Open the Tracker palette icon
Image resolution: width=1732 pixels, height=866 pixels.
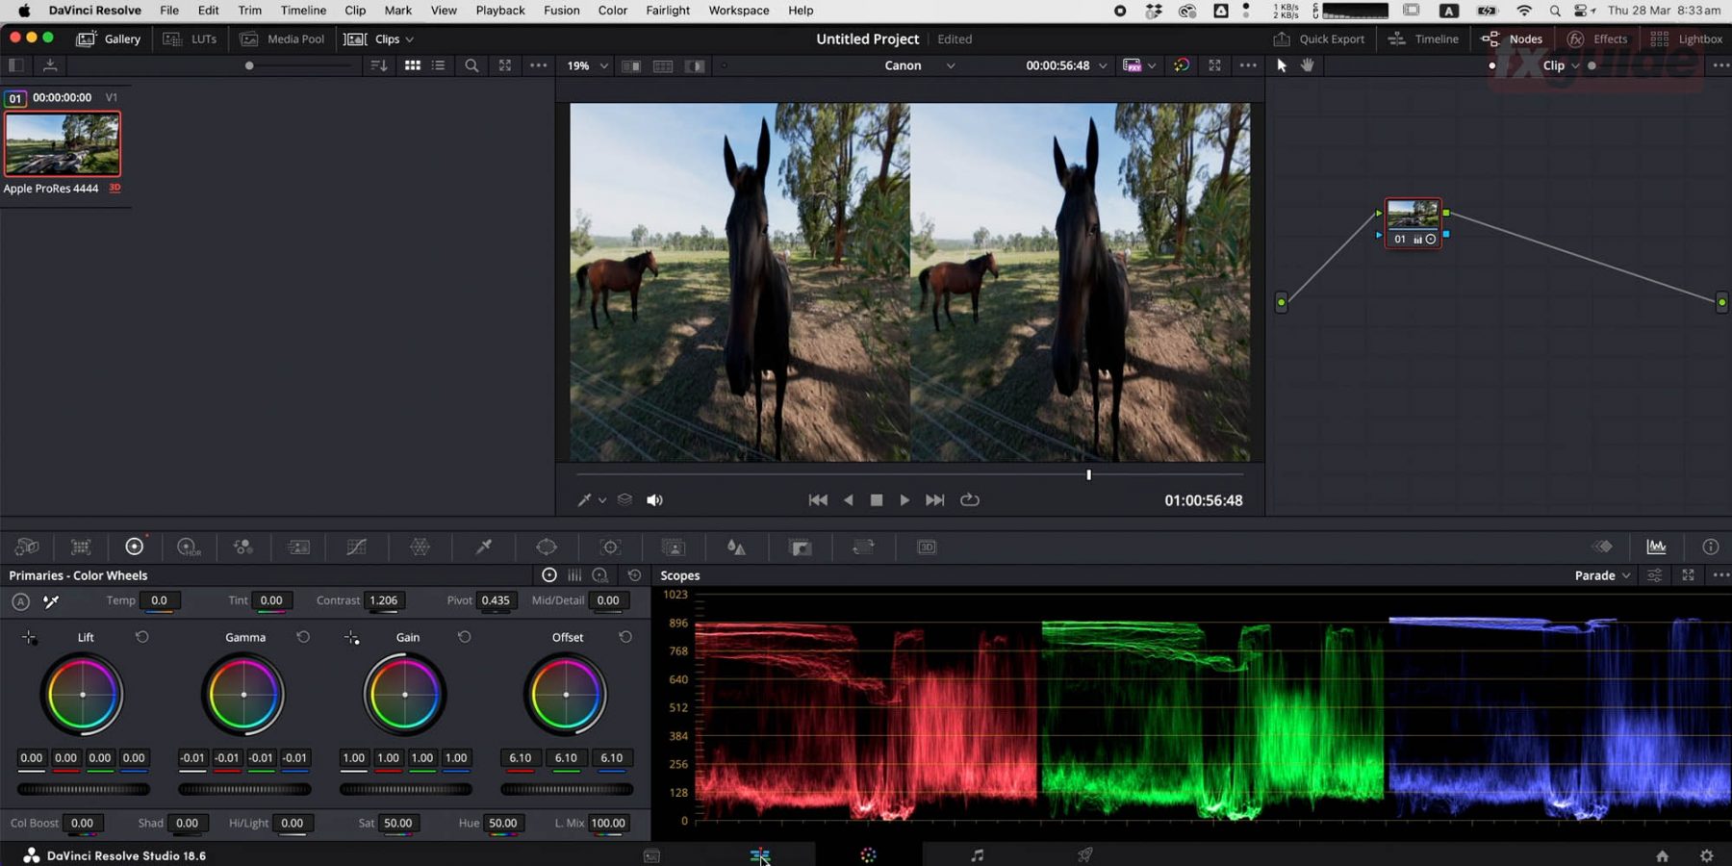tap(610, 548)
